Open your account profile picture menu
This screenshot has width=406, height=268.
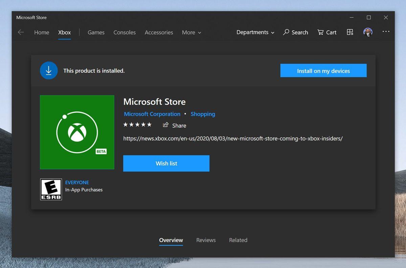[368, 32]
